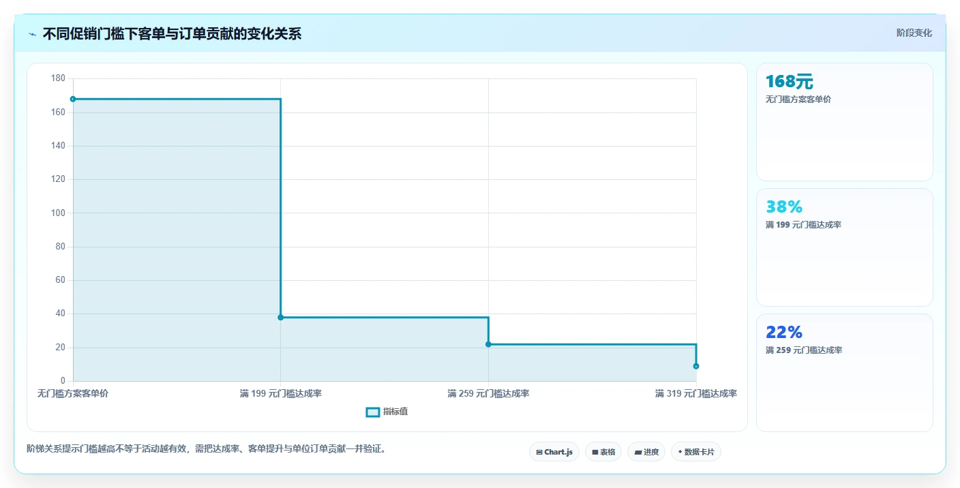Select the 数据卡片 chip
Image resolution: width=960 pixels, height=488 pixels.
[696, 452]
